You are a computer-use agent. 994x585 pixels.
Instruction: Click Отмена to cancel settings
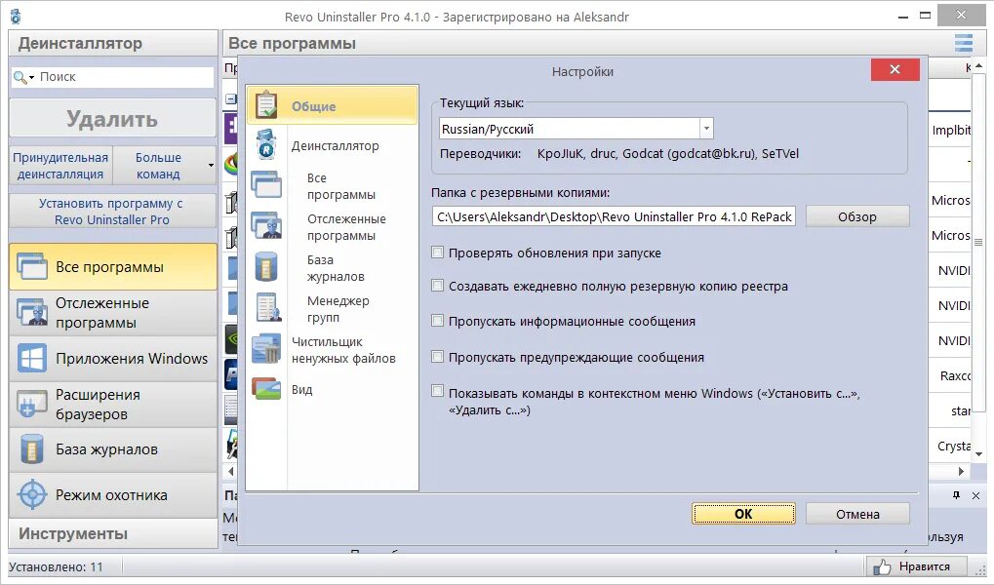tap(857, 514)
